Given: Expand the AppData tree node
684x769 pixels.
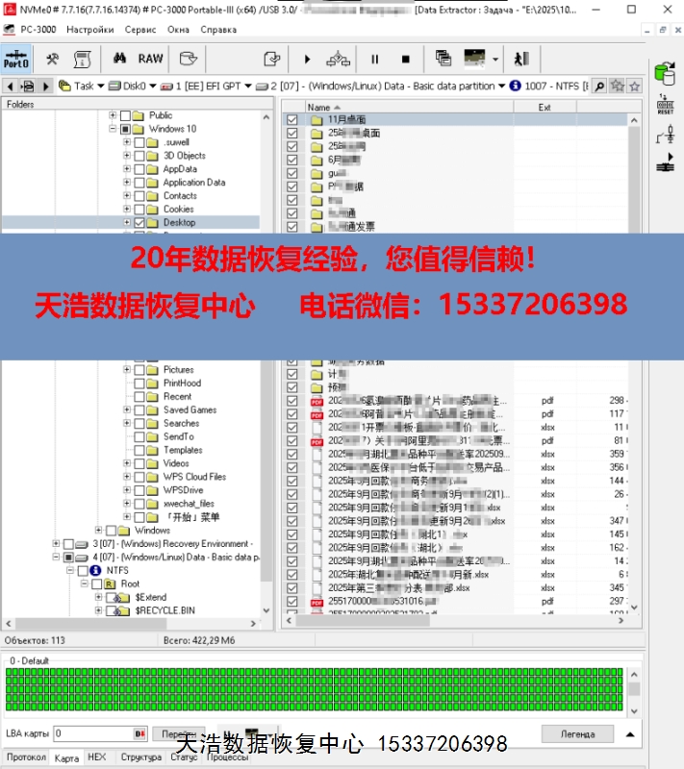Looking at the screenshot, I should tap(126, 169).
